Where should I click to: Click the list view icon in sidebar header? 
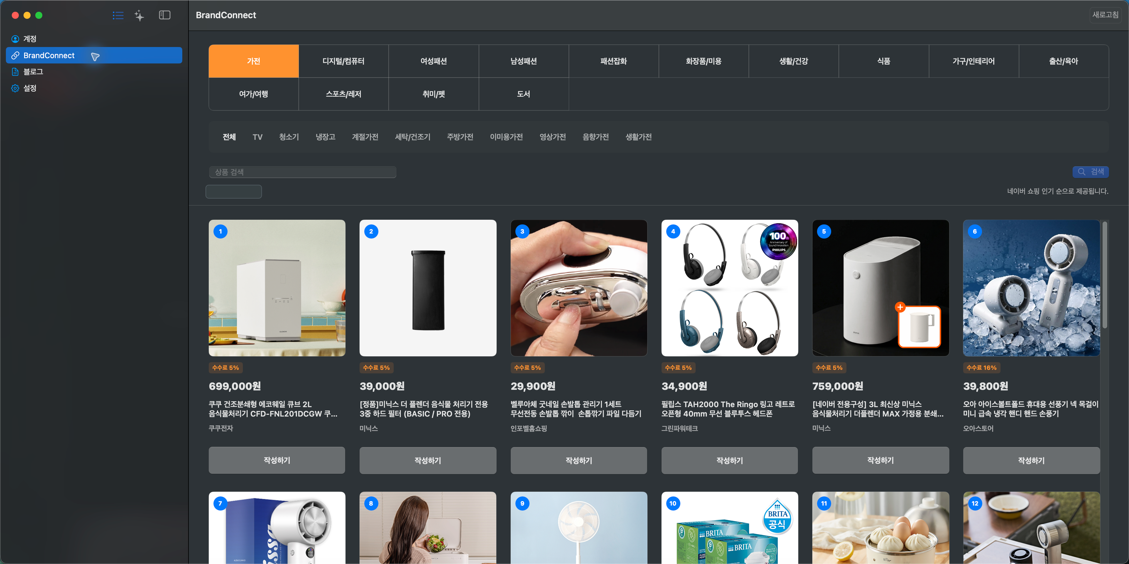point(118,15)
